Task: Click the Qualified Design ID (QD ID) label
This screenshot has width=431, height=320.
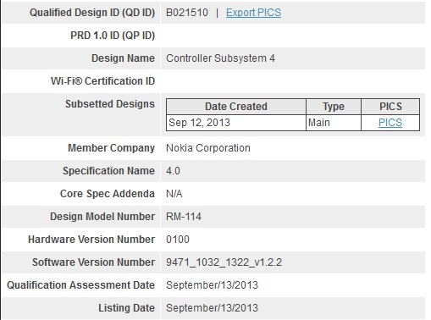Action: coord(92,13)
